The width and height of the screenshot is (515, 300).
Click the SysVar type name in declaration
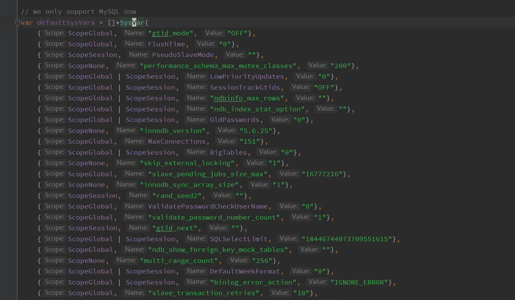[132, 23]
